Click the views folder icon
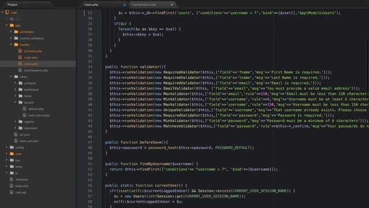 pos(16,77)
